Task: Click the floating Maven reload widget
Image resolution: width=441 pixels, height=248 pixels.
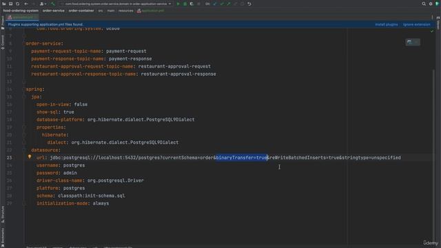Action: point(413,42)
